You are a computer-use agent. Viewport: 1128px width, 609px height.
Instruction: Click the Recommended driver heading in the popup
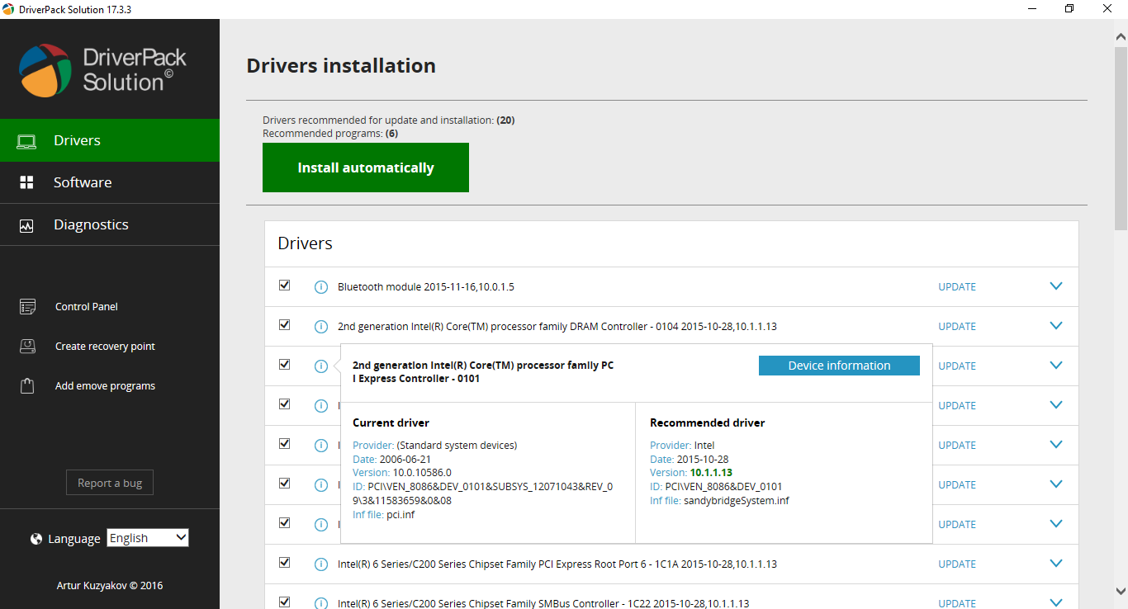708,423
